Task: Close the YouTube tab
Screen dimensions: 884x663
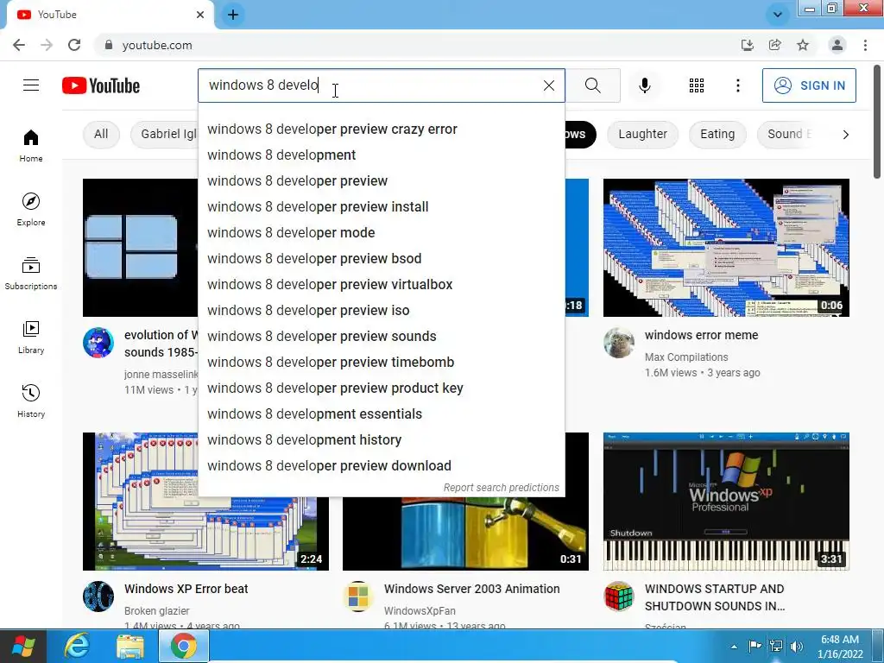Action: pyautogui.click(x=200, y=15)
